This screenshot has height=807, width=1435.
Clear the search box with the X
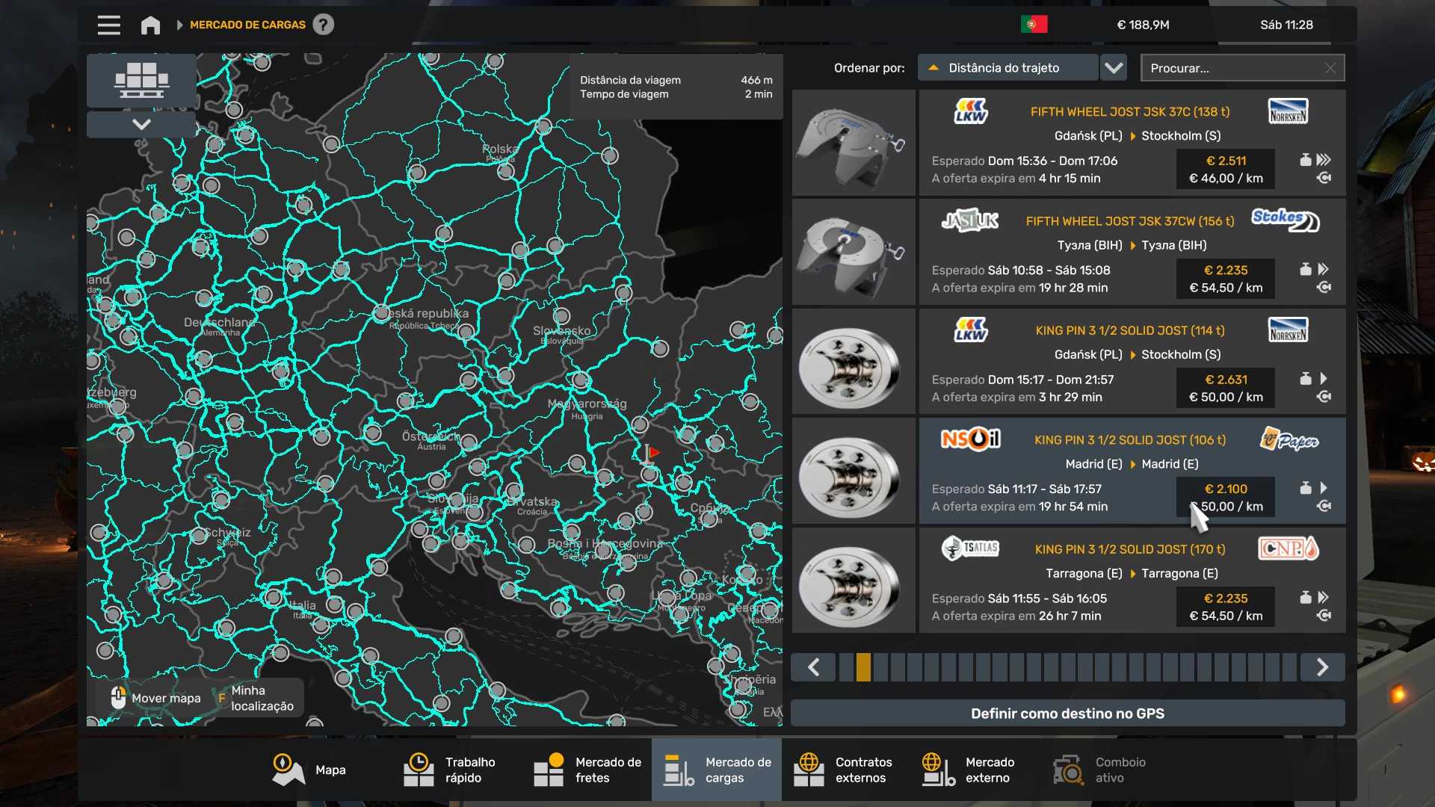point(1330,68)
